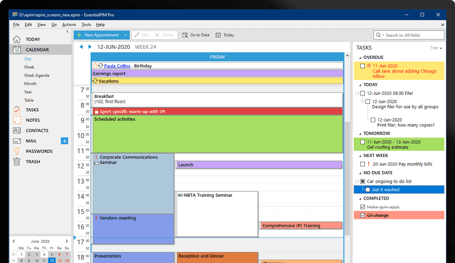Viewport: 455px width, 263px height.
Task: Switch to the Month calendar view
Action: pos(30,83)
